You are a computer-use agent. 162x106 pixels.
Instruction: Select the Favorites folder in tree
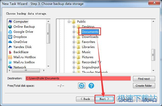(88, 42)
